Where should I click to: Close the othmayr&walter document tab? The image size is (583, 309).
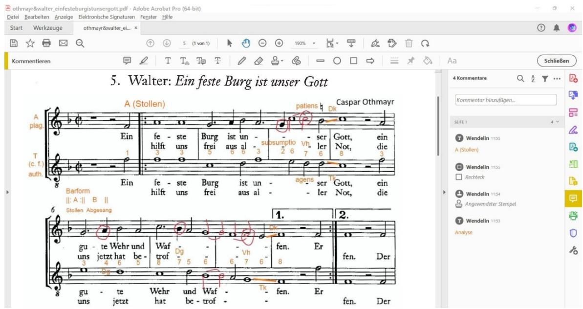pos(136,28)
